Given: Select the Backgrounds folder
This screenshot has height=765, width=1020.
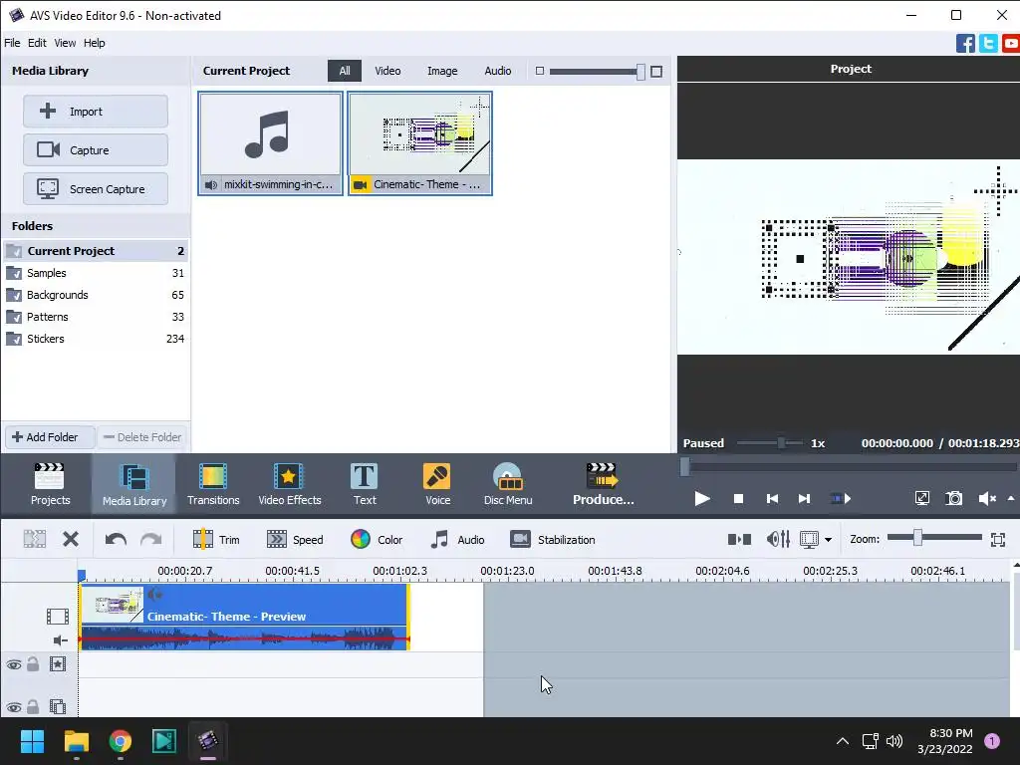Looking at the screenshot, I should pos(95,295).
